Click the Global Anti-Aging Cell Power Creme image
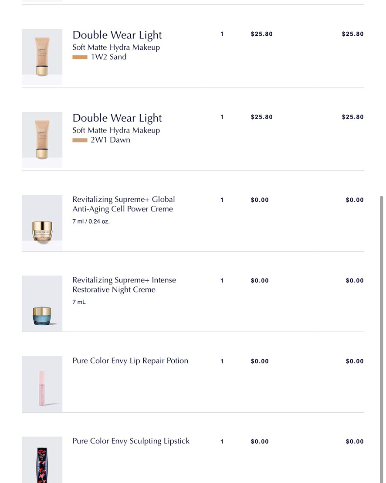 click(42, 223)
